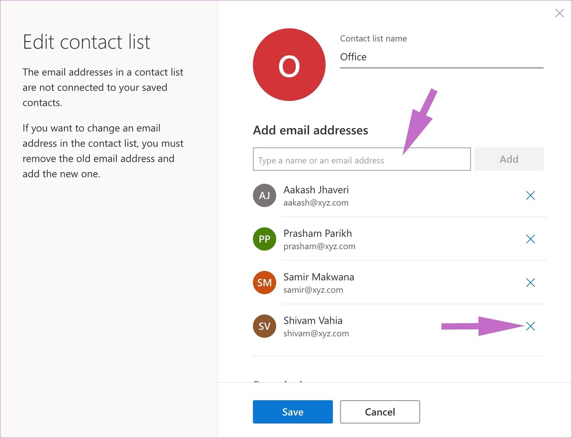The image size is (572, 438).
Task: Cancel editing the contact list
Action: (380, 412)
